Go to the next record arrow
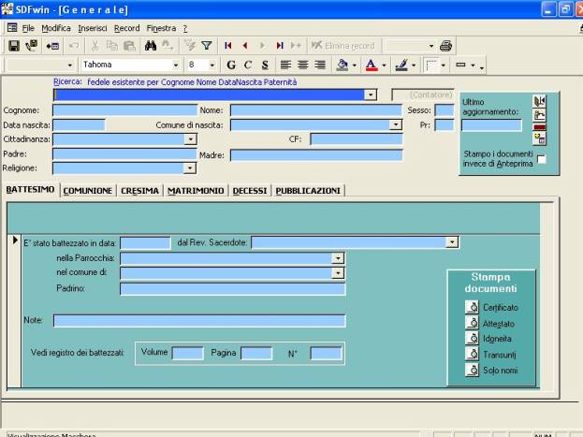This screenshot has height=437, width=583. pyautogui.click(x=262, y=46)
